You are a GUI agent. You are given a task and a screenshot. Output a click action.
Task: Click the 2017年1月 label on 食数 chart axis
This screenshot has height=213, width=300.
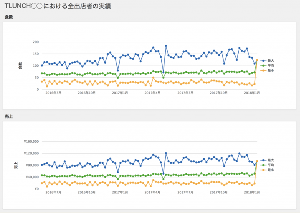(x=120, y=93)
